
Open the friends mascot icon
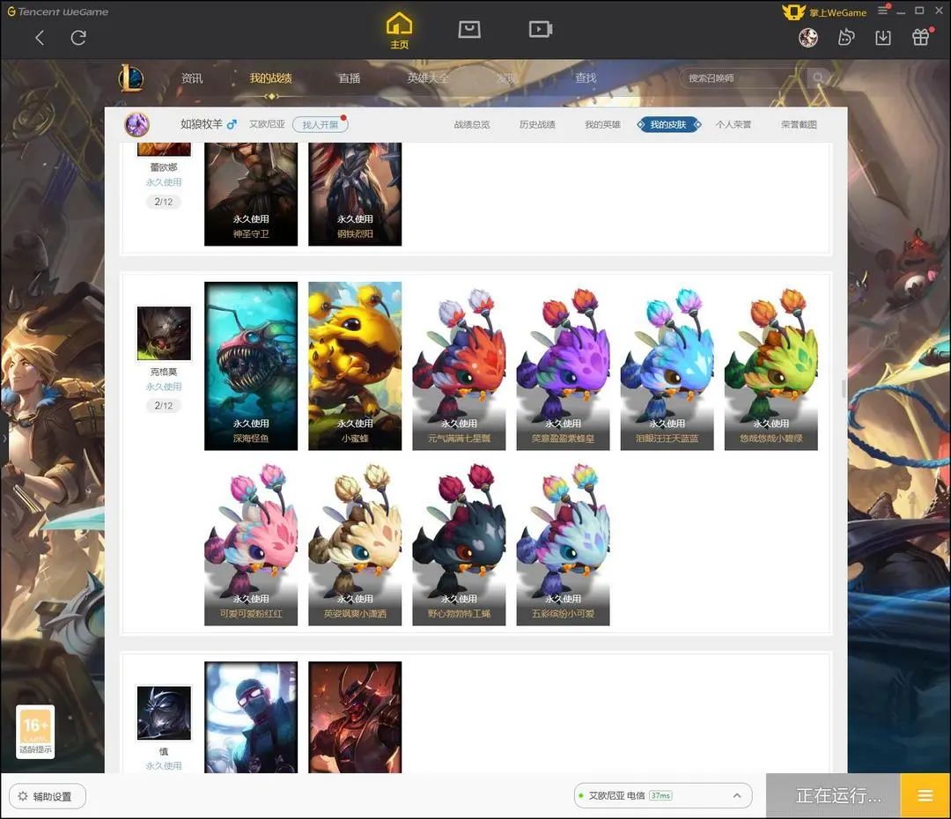pos(845,38)
